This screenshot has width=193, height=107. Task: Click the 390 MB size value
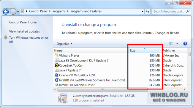pyautogui.click(x=155, y=56)
